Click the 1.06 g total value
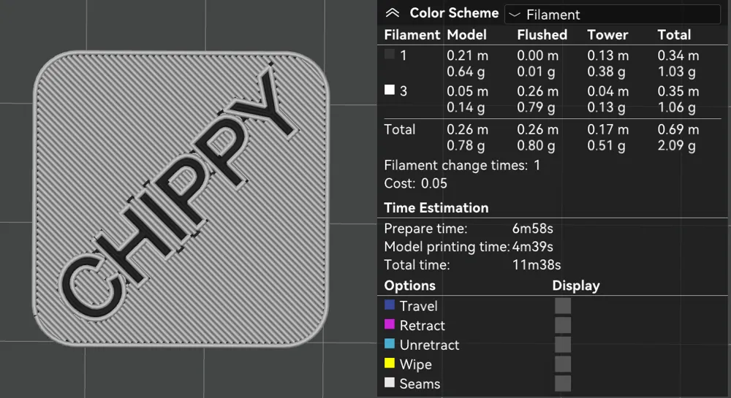 click(x=676, y=107)
